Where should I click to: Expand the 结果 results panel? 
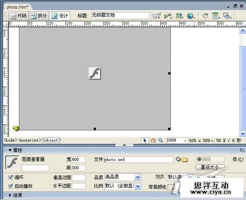pos(10,195)
